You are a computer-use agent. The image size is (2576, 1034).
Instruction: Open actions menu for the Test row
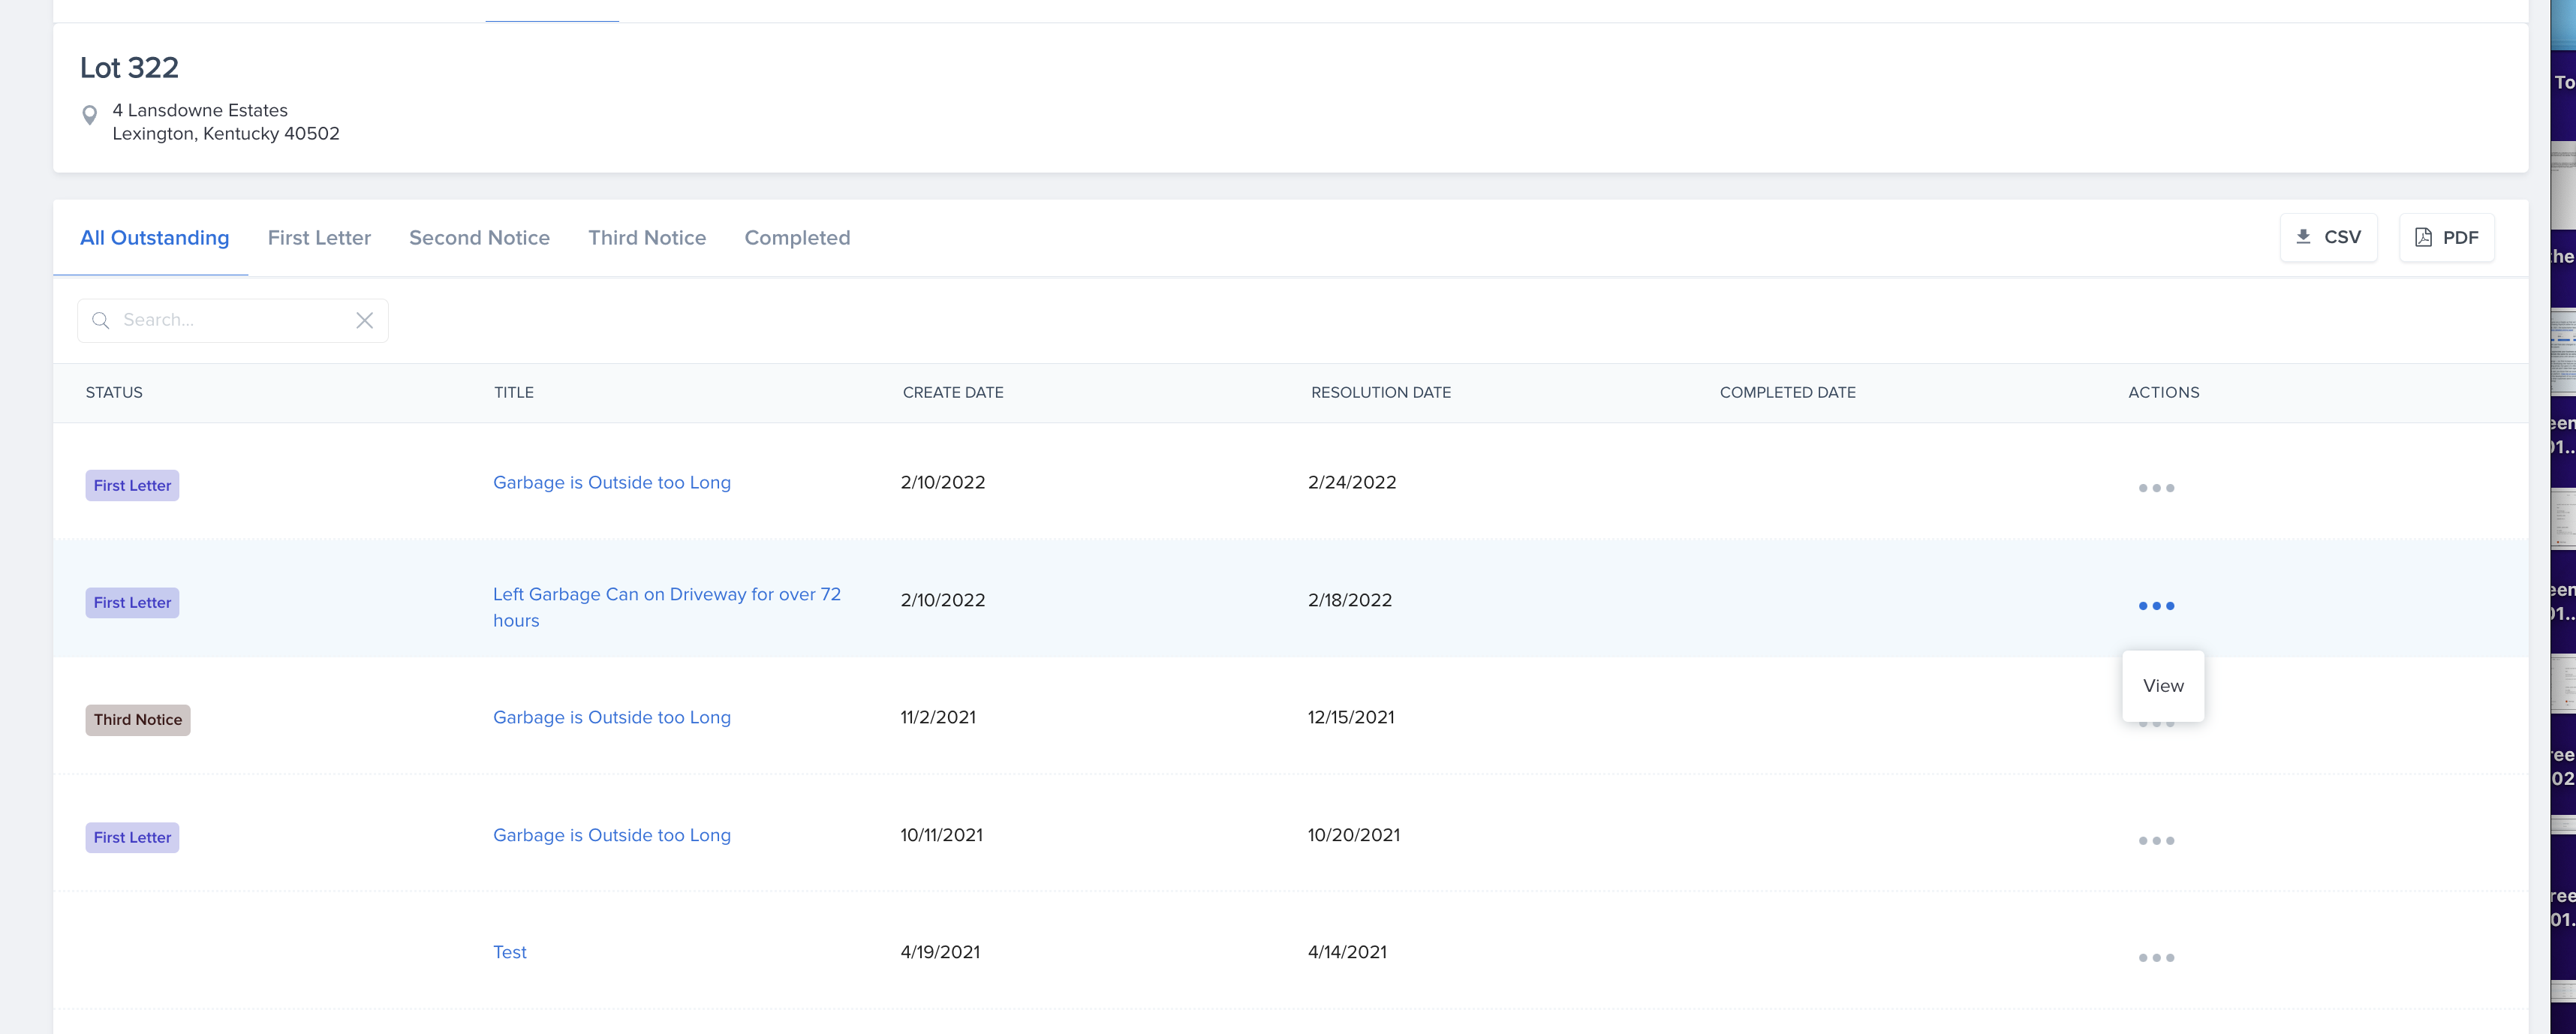pyautogui.click(x=2156, y=958)
